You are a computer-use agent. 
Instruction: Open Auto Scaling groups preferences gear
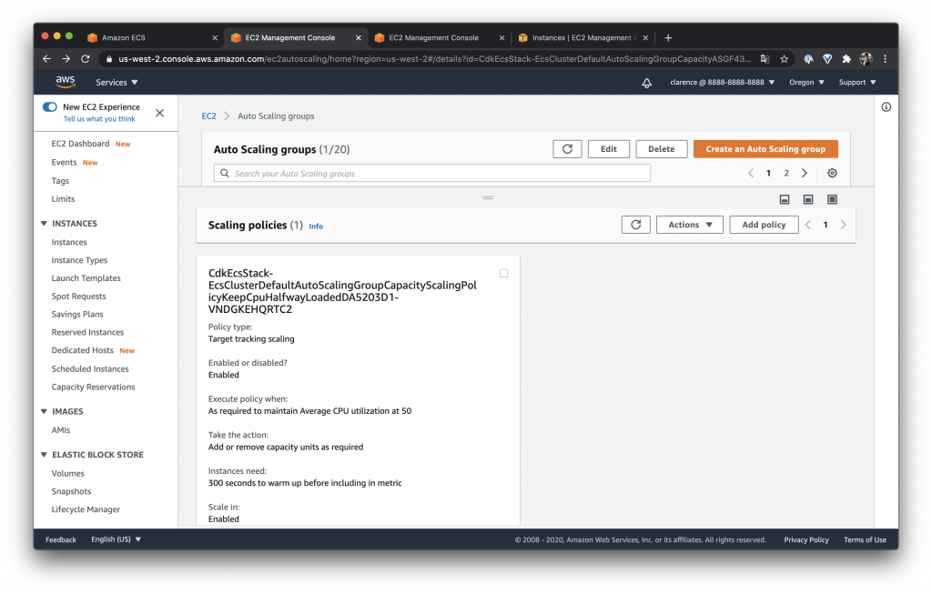click(x=832, y=173)
